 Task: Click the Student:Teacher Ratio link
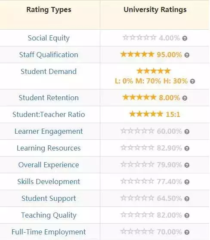[49, 114]
